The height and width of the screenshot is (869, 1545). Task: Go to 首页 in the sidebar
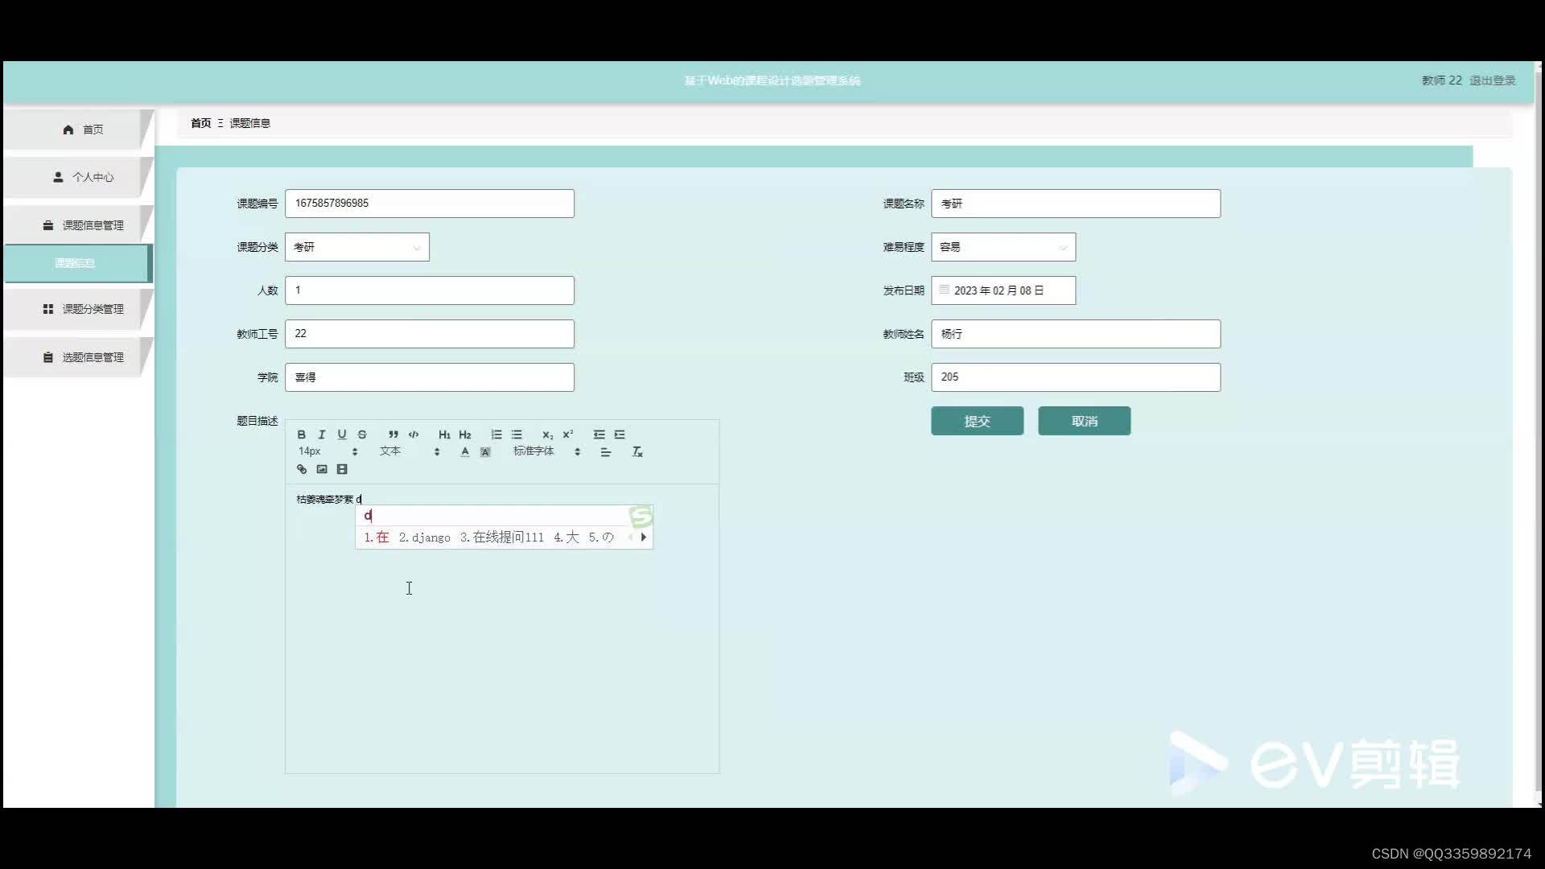click(77, 130)
